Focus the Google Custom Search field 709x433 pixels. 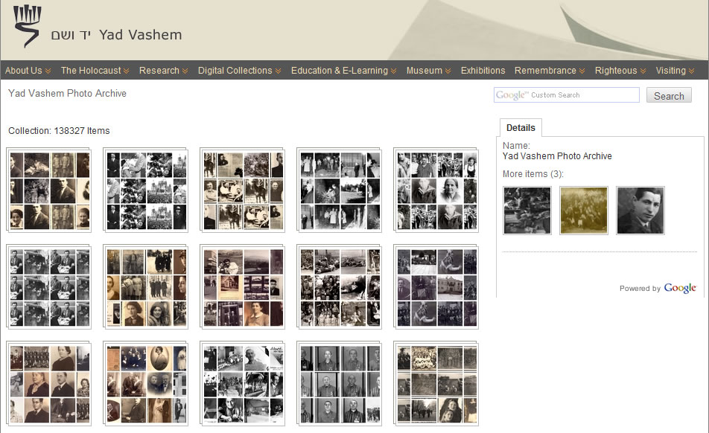[x=567, y=94]
